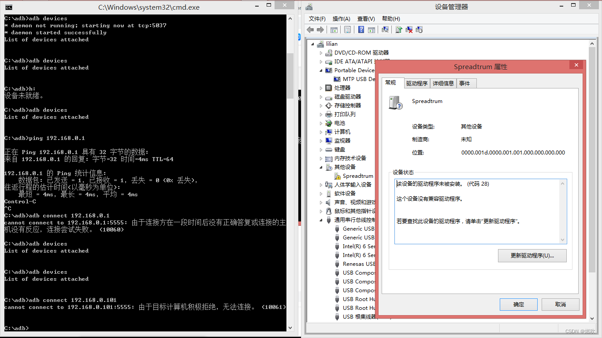This screenshot has width=602, height=338.
Task: Click the keyboard (键盘) category icon
Action: [329, 150]
